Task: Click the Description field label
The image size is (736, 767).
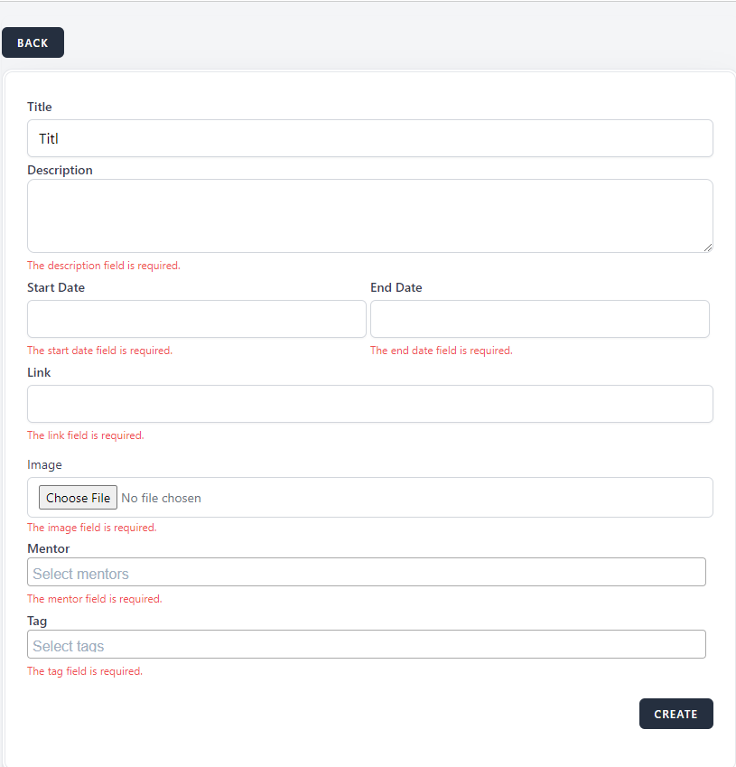Action: [60, 170]
